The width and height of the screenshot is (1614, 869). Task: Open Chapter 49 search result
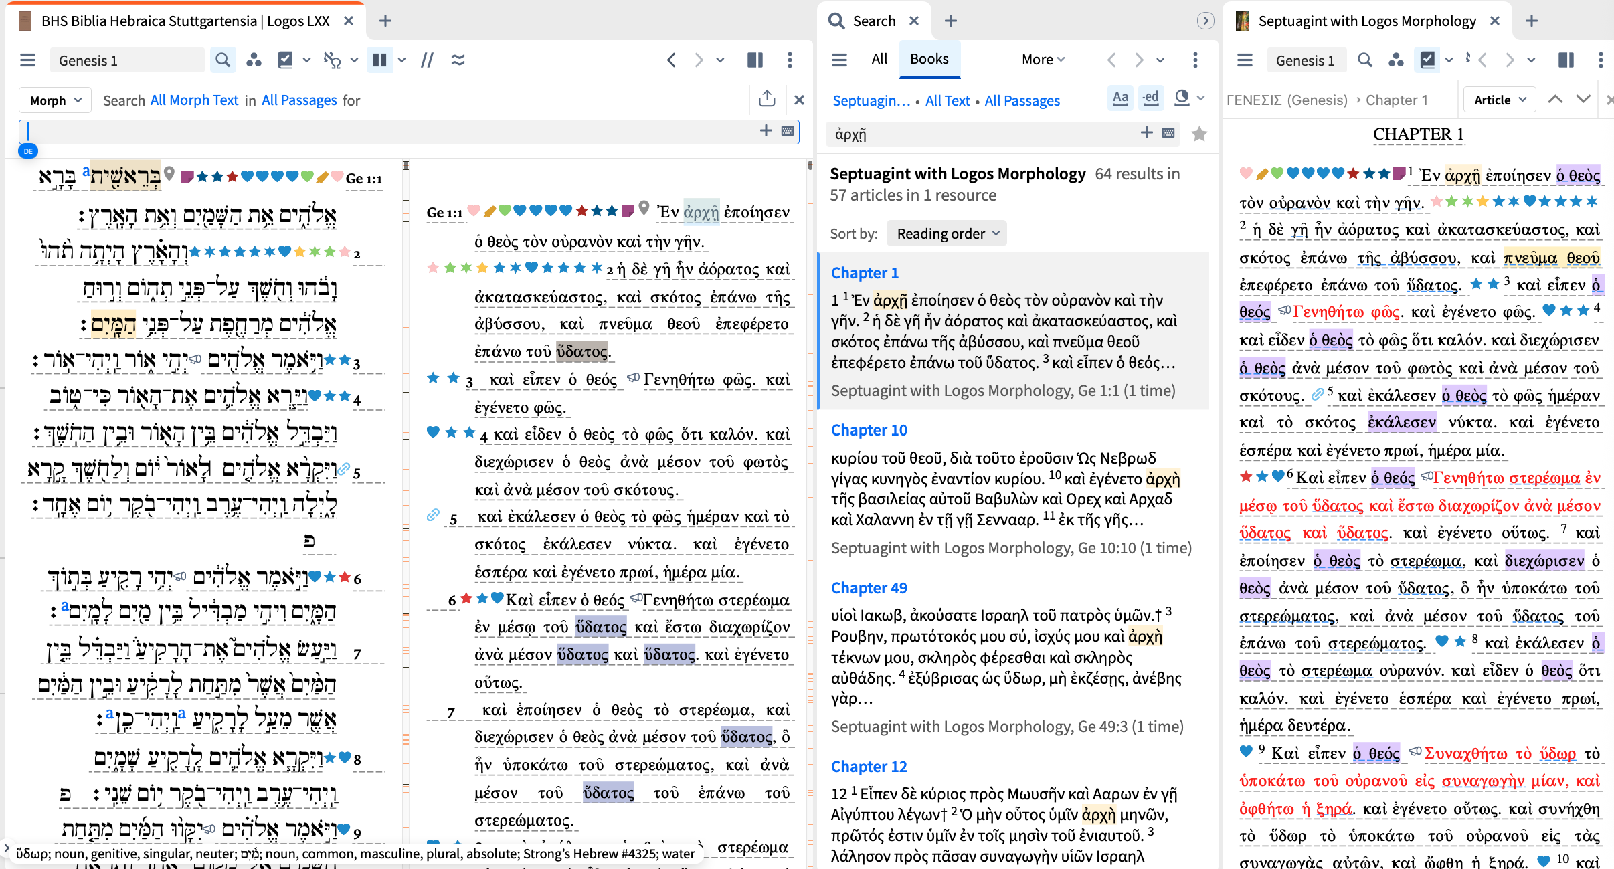pyautogui.click(x=869, y=588)
